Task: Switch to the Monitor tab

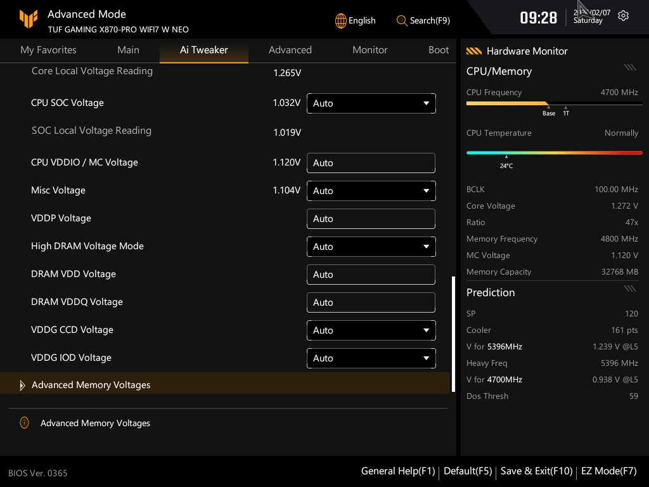Action: [x=369, y=50]
